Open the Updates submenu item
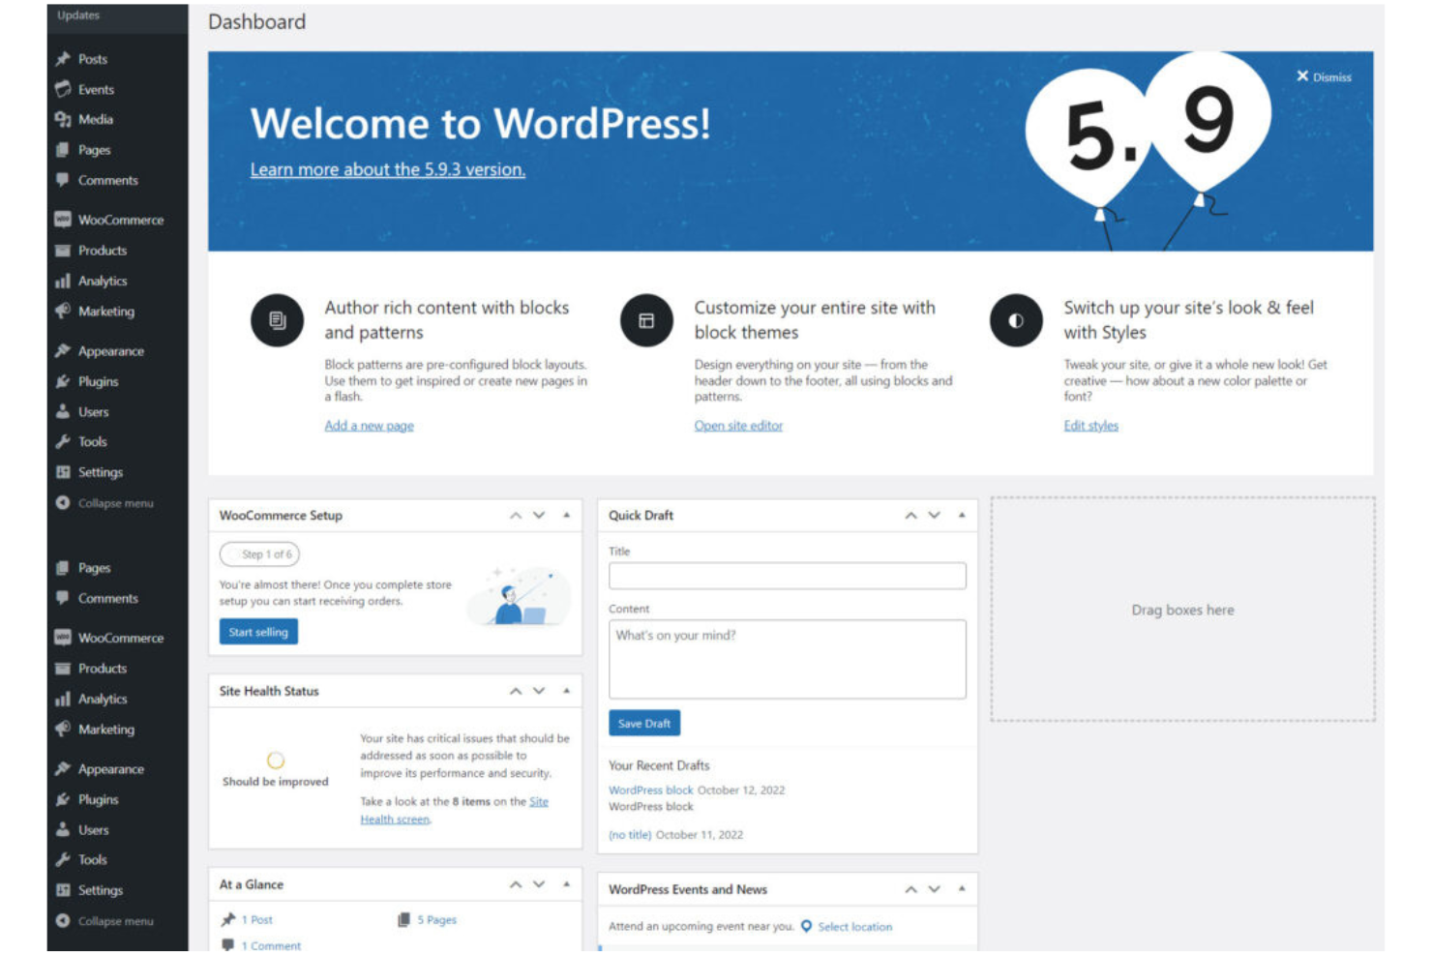 point(78,15)
